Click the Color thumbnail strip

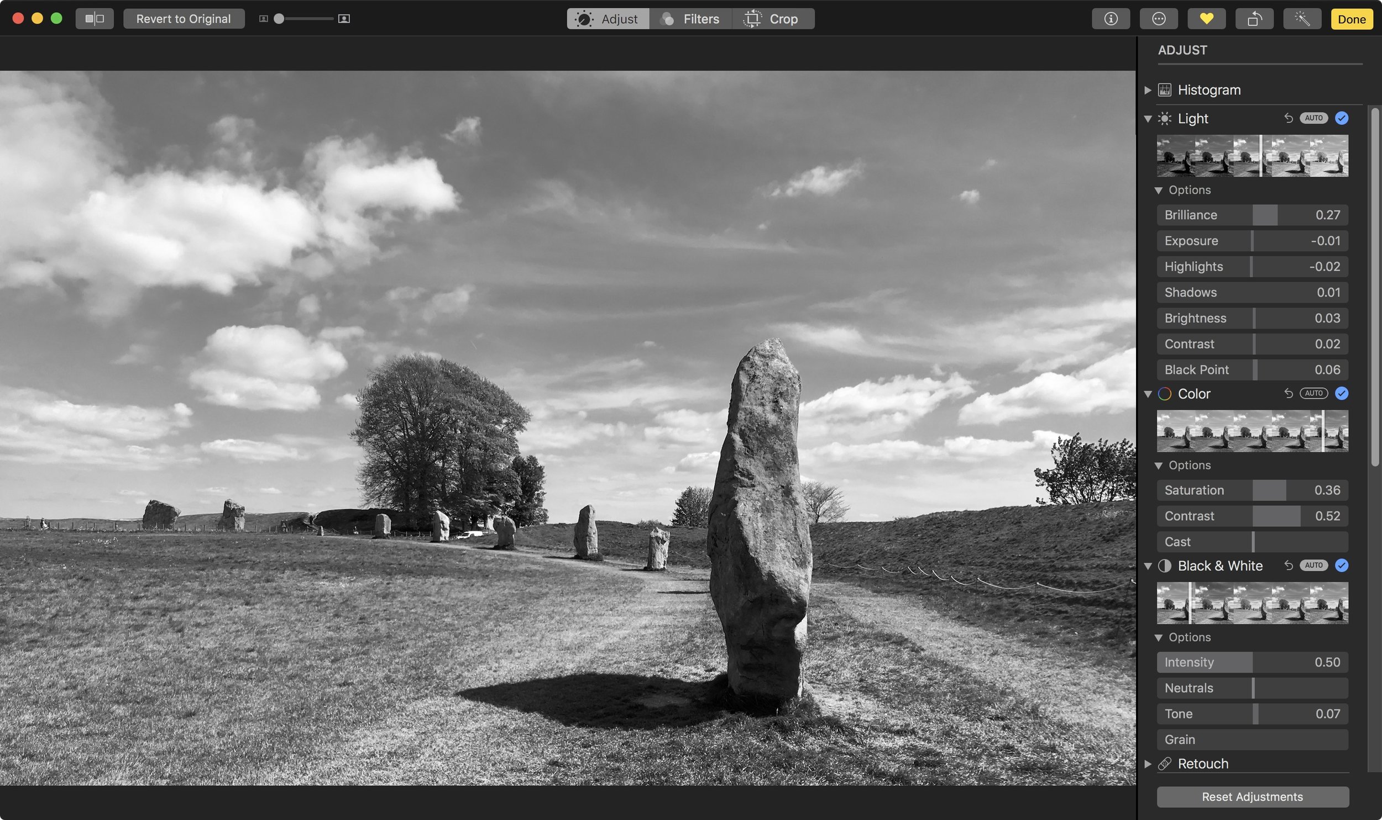[x=1252, y=431]
